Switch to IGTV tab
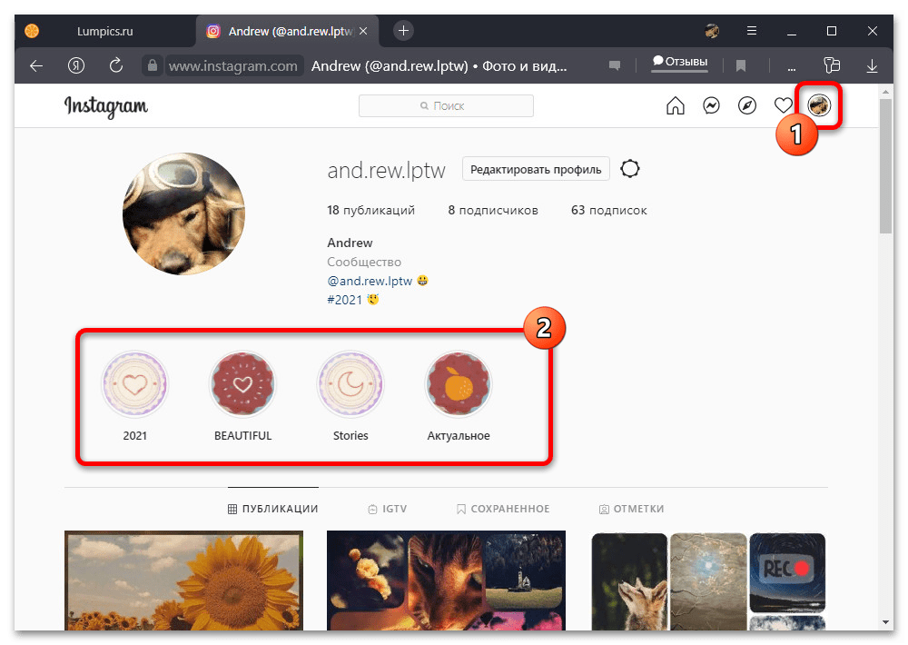This screenshot has width=908, height=645. (387, 509)
